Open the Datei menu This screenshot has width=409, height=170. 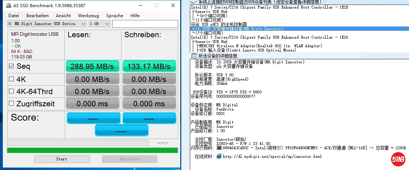[x=14, y=16]
